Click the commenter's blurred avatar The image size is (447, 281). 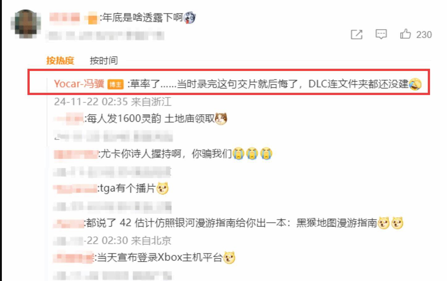click(x=26, y=24)
